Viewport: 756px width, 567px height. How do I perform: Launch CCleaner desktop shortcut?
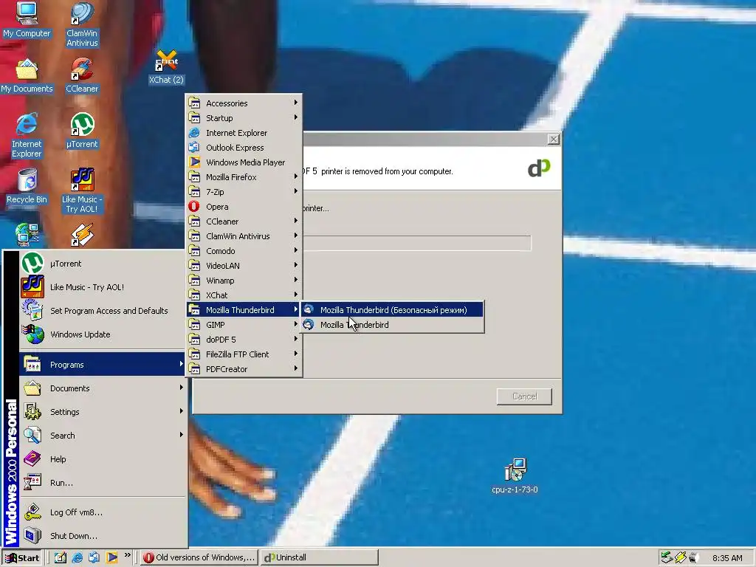pos(82,76)
